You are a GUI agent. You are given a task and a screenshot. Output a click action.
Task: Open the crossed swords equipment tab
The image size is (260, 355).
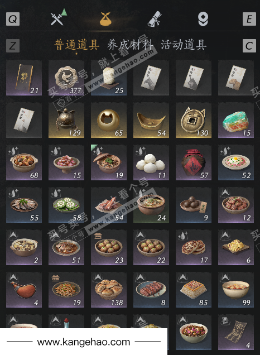click(58, 18)
